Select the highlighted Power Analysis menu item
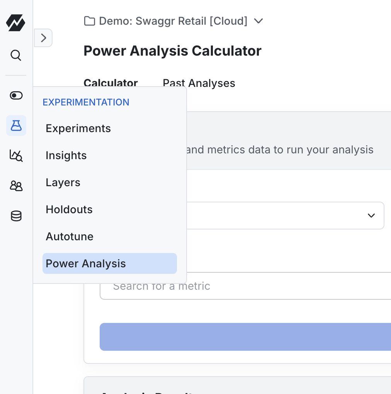This screenshot has width=391, height=394. click(x=86, y=263)
